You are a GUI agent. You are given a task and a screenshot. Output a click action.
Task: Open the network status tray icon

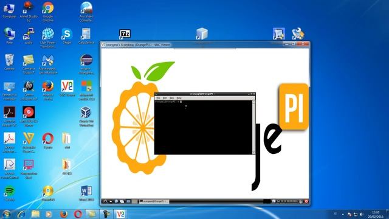point(356,214)
